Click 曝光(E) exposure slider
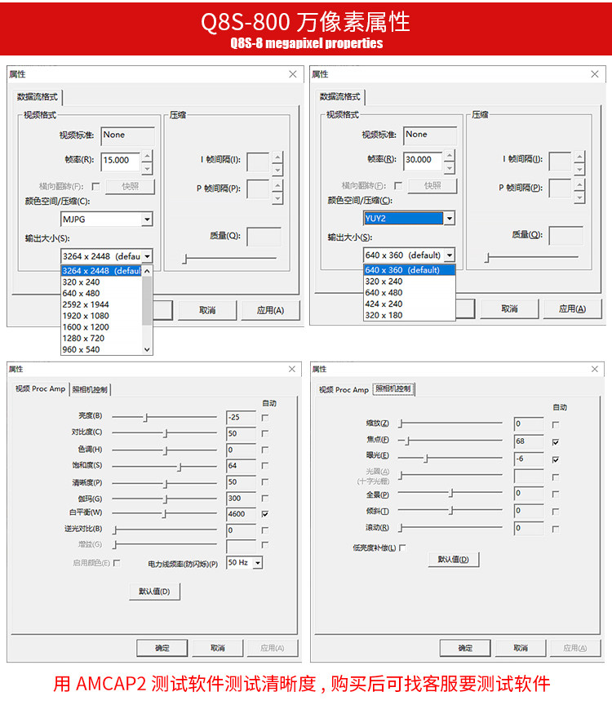 click(x=450, y=458)
